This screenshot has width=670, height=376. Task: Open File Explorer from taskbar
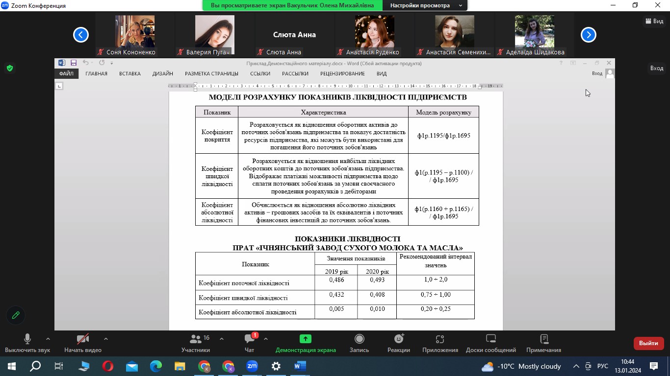[x=180, y=366]
